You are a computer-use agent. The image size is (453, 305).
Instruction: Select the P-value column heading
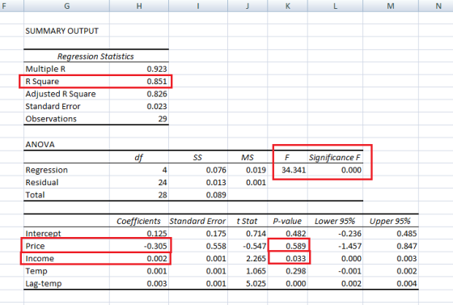[x=287, y=221]
